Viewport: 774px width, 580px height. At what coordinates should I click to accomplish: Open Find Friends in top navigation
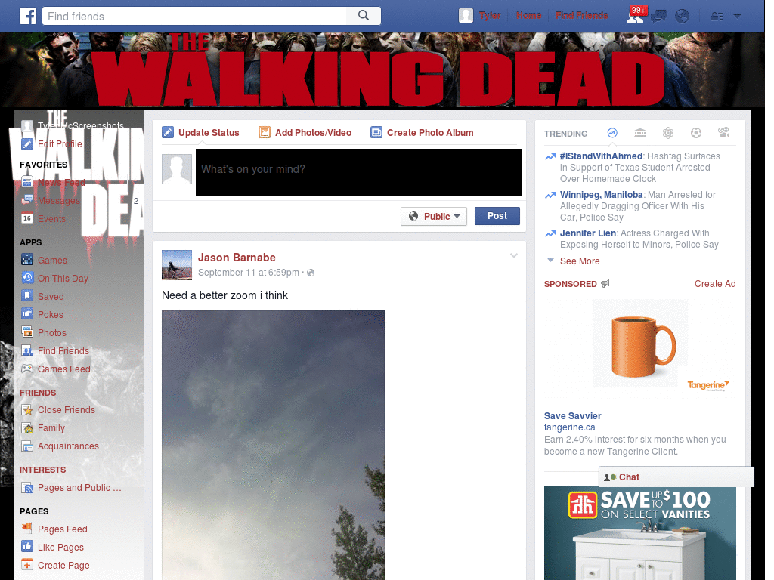[x=581, y=16]
